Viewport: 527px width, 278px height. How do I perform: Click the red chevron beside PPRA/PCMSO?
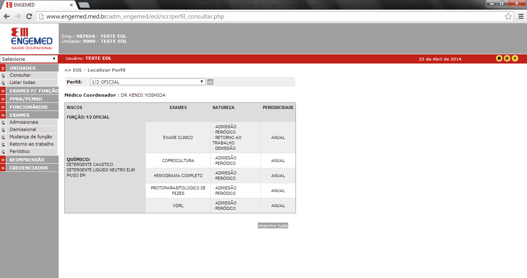pyautogui.click(x=3, y=99)
